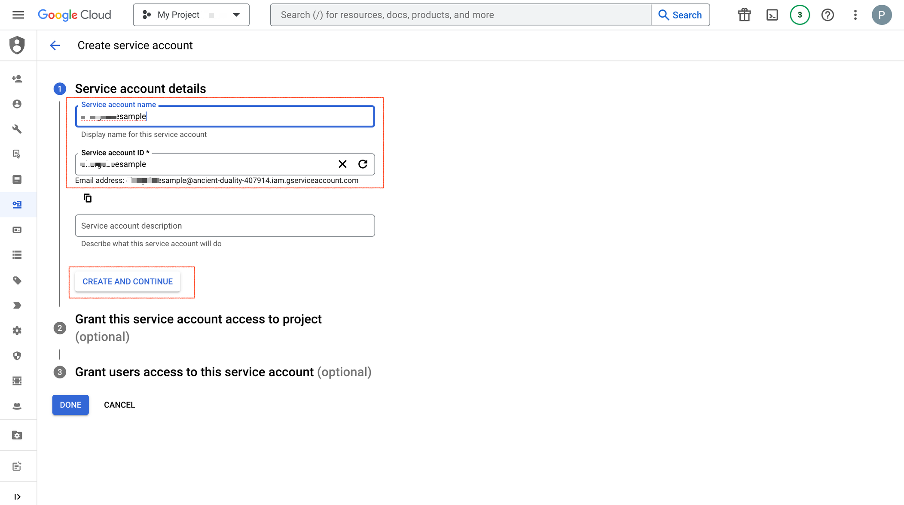The height and width of the screenshot is (505, 904).
Task: Open notifications badge showing 3
Action: (x=799, y=15)
